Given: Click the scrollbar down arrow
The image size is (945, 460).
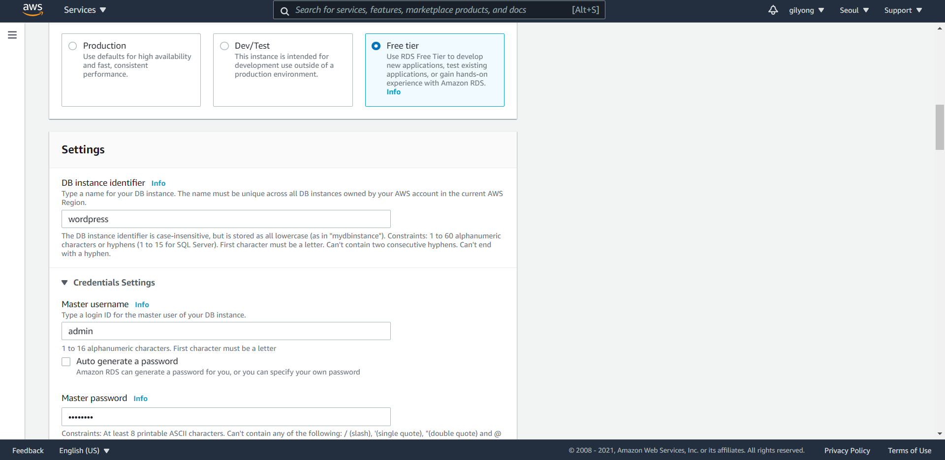Looking at the screenshot, I should (x=940, y=434).
